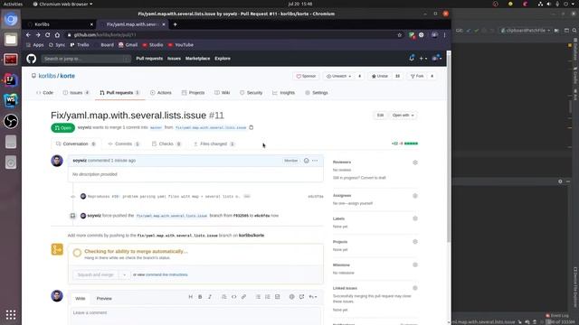Viewport: 579px width, 325px height.
Task: Open the IDE run configuration dropdown
Action: [x=525, y=30]
